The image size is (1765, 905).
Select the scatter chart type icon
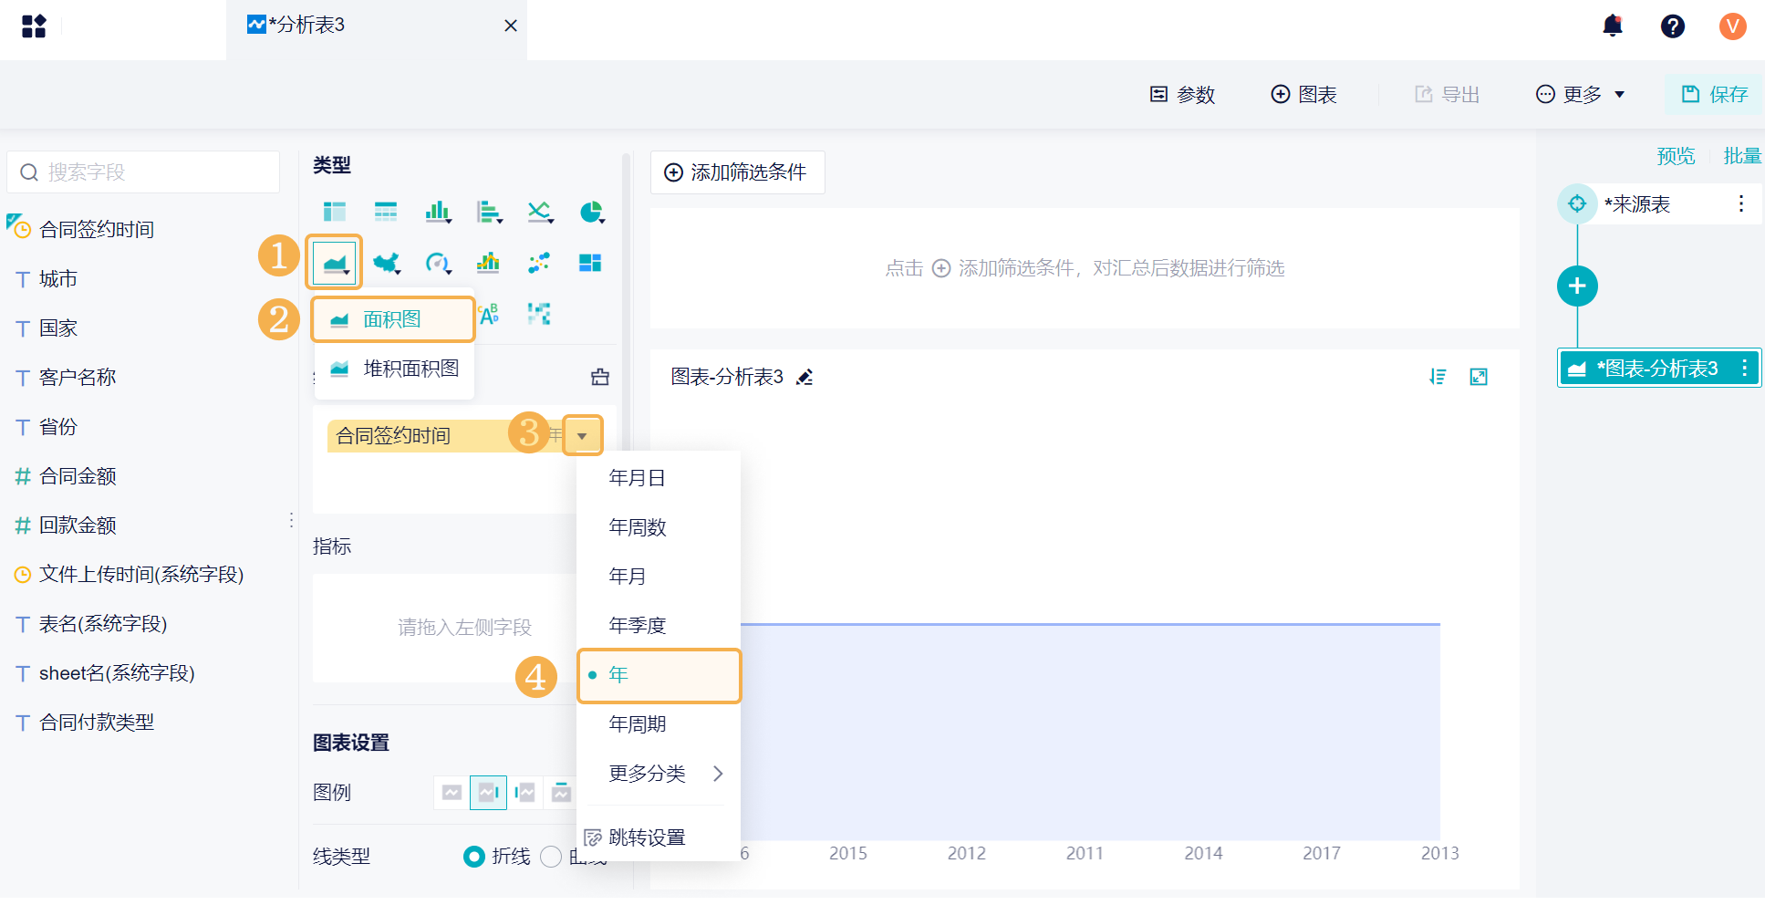539,264
